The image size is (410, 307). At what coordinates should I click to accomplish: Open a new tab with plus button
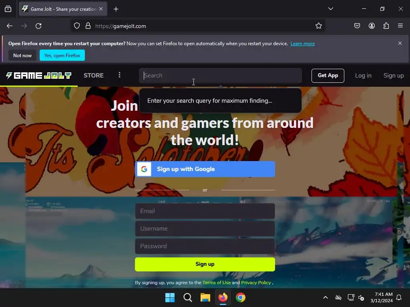(x=116, y=9)
